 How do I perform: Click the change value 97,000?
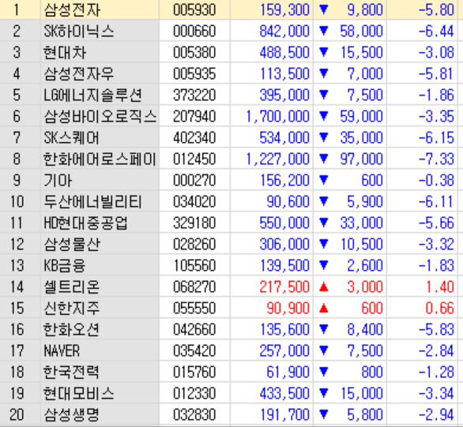click(x=361, y=159)
